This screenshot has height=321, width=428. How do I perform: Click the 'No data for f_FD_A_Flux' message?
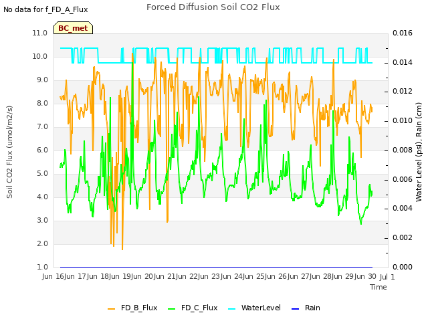click(45, 9)
